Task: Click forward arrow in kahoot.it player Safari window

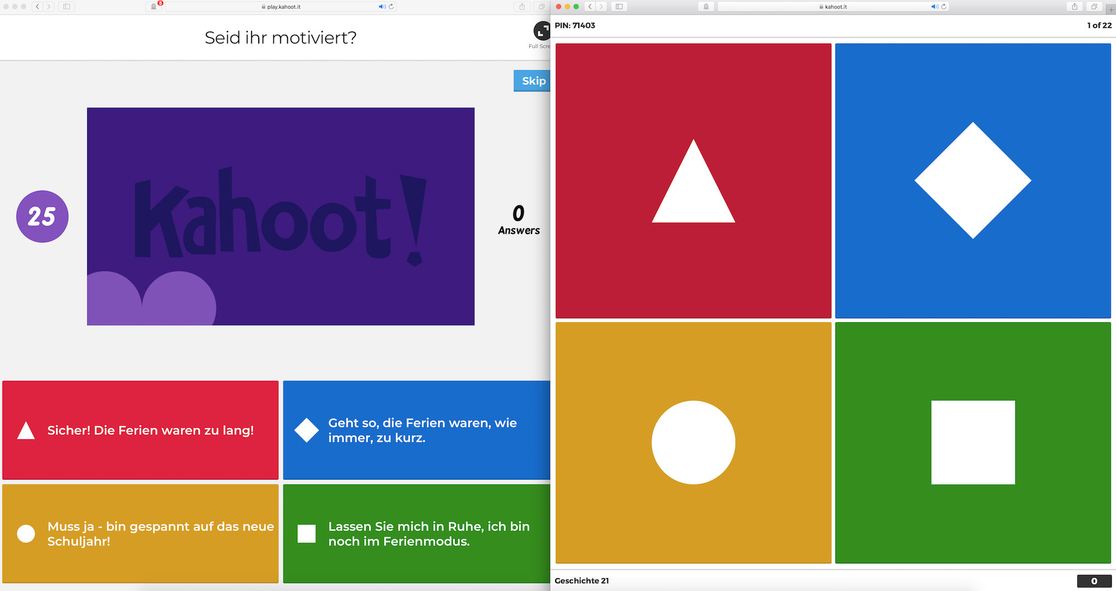Action: point(601,7)
